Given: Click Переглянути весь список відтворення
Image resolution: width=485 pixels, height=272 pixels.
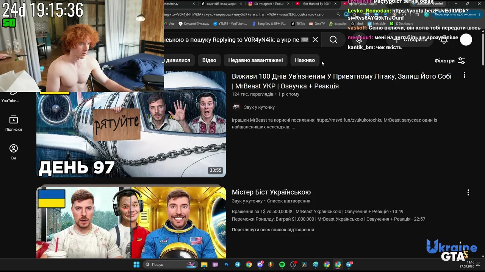Looking at the screenshot, I should 273,230.
